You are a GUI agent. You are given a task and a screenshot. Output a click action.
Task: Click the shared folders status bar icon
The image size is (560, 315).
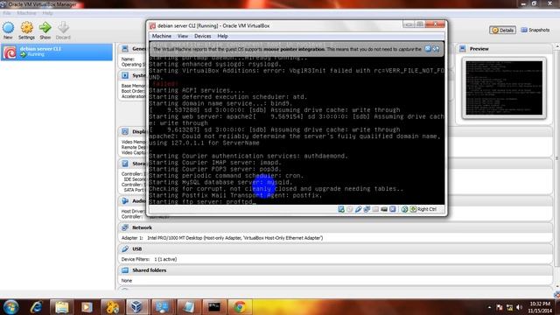(x=375, y=209)
